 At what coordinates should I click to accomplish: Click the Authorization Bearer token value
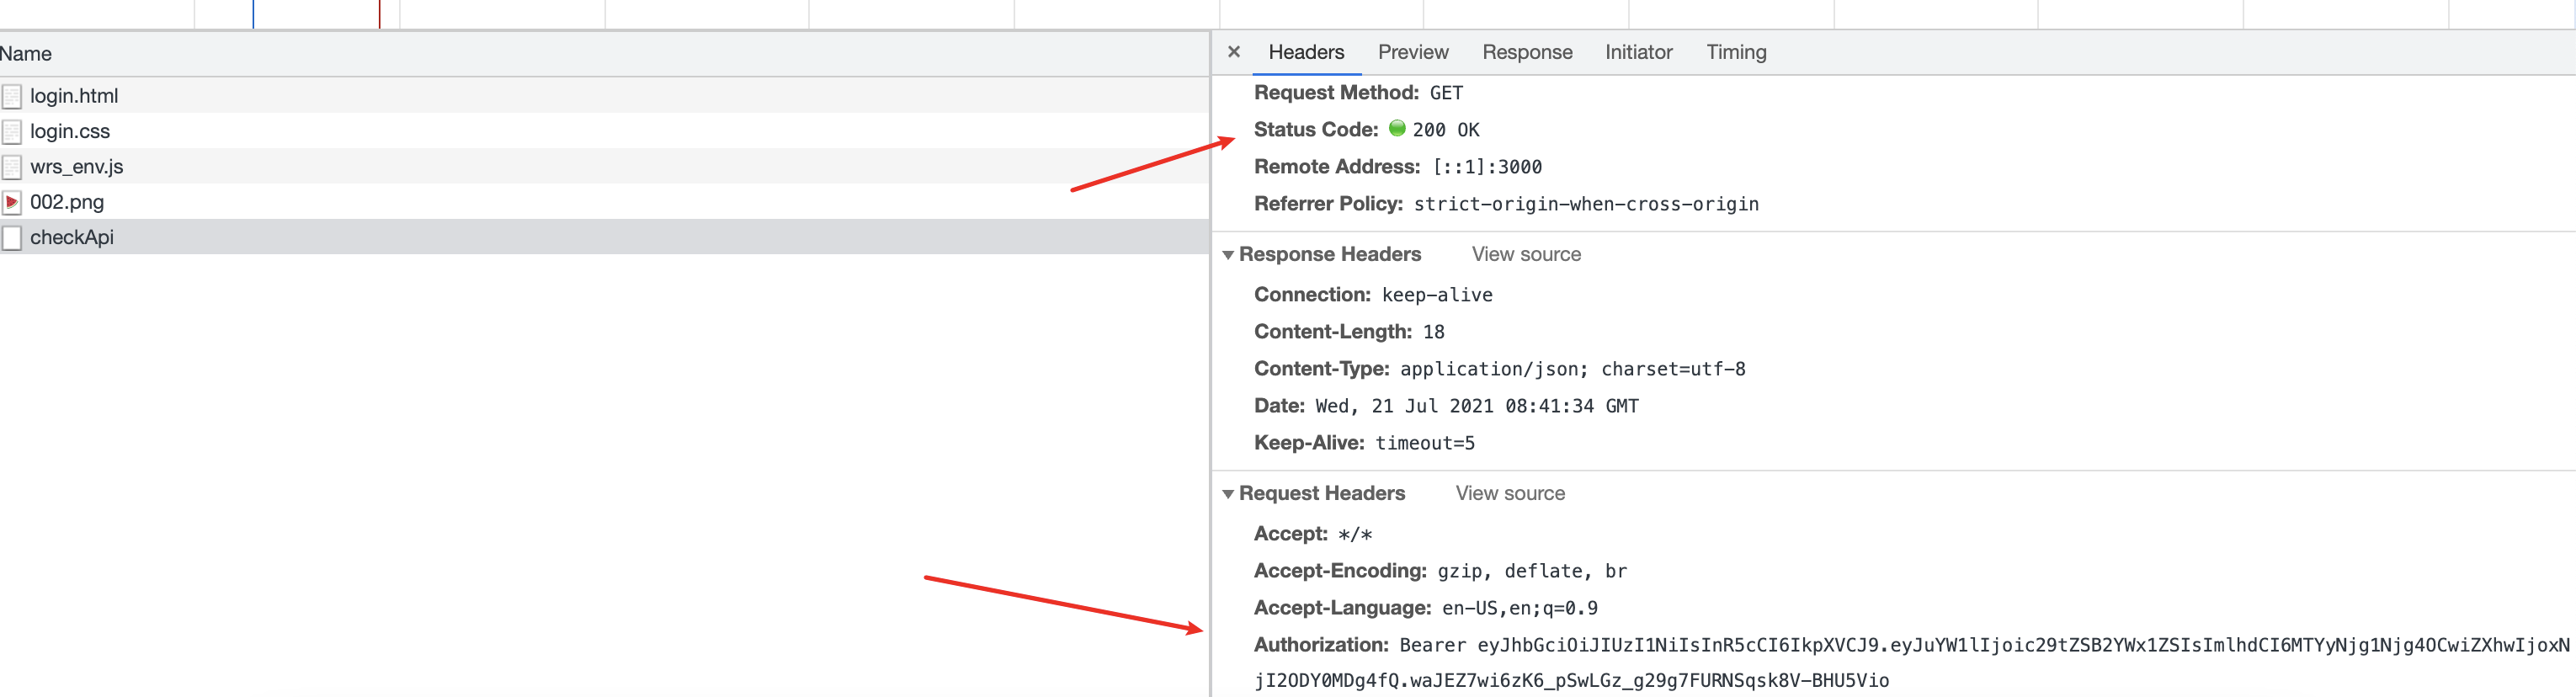1912,663
